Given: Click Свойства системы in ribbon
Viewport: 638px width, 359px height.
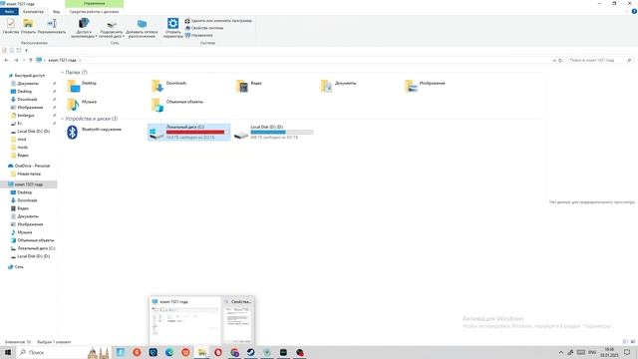Looking at the screenshot, I should pyautogui.click(x=203, y=28).
